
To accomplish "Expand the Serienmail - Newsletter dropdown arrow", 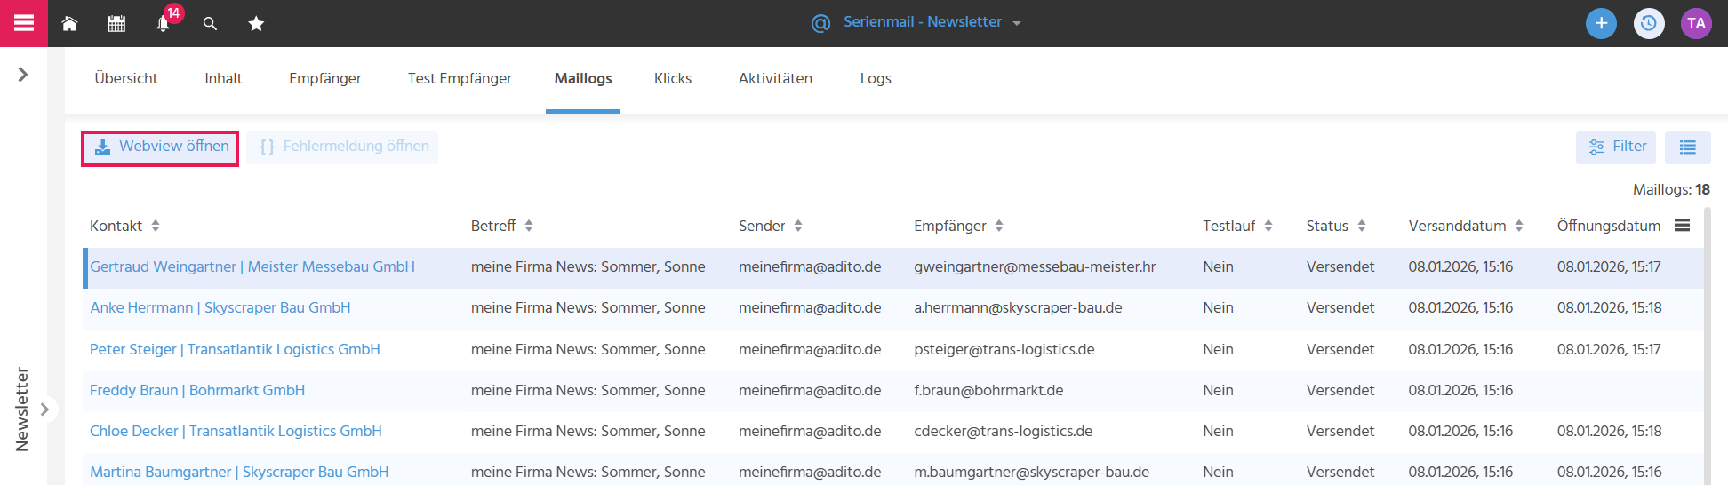I will (x=1017, y=24).
